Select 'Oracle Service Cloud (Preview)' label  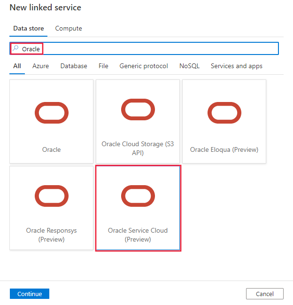[138, 235]
